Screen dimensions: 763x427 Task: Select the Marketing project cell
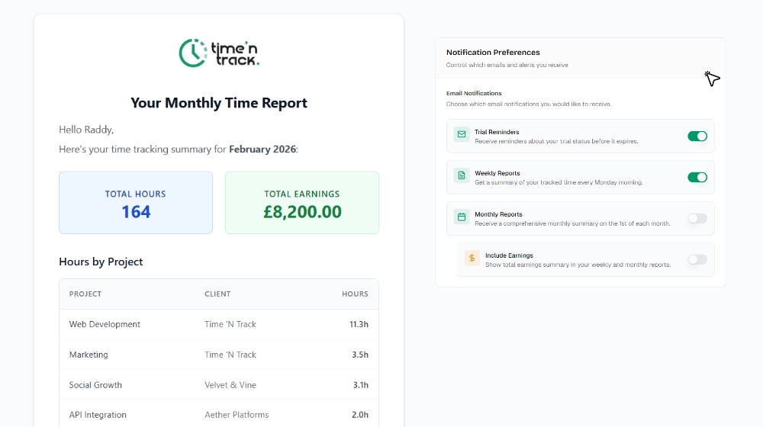[89, 355]
